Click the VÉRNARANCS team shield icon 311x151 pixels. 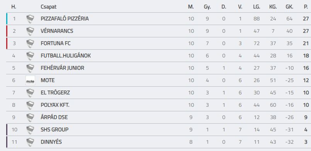[30, 31]
